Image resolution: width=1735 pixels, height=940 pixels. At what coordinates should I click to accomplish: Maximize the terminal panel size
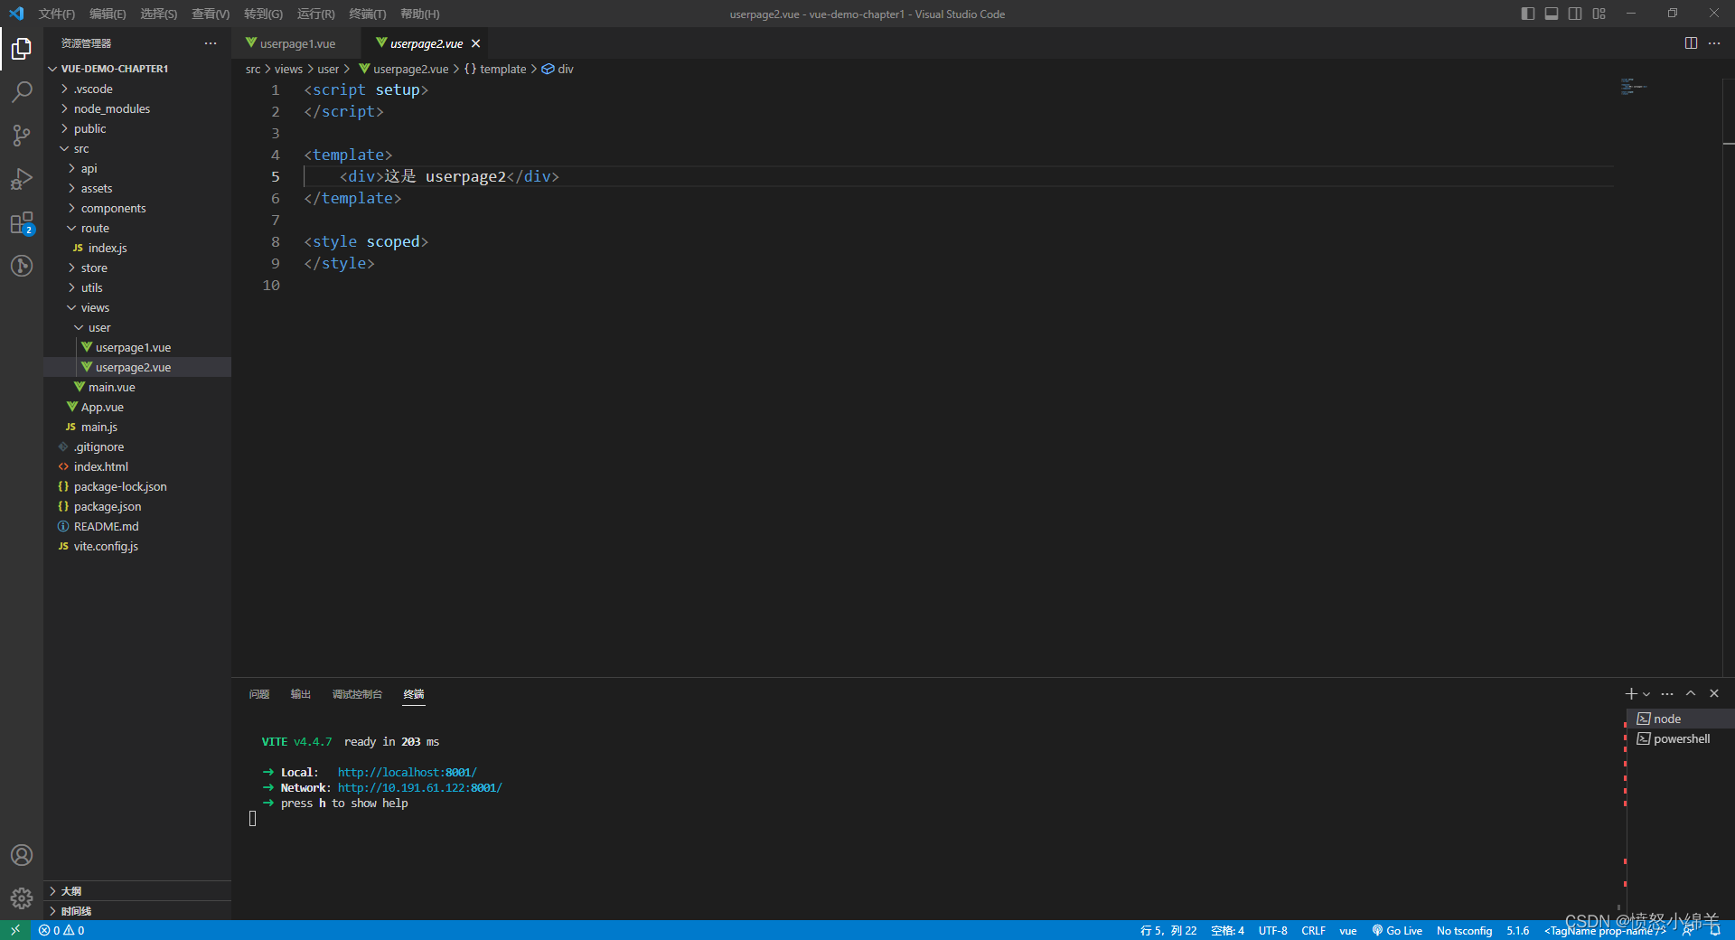[x=1691, y=693]
